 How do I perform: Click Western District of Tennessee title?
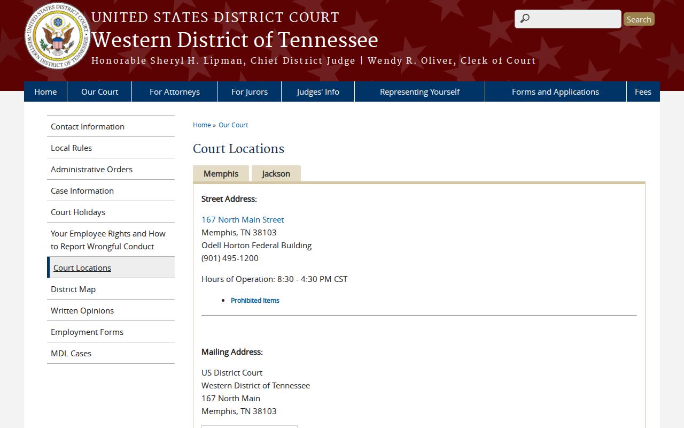(235, 40)
